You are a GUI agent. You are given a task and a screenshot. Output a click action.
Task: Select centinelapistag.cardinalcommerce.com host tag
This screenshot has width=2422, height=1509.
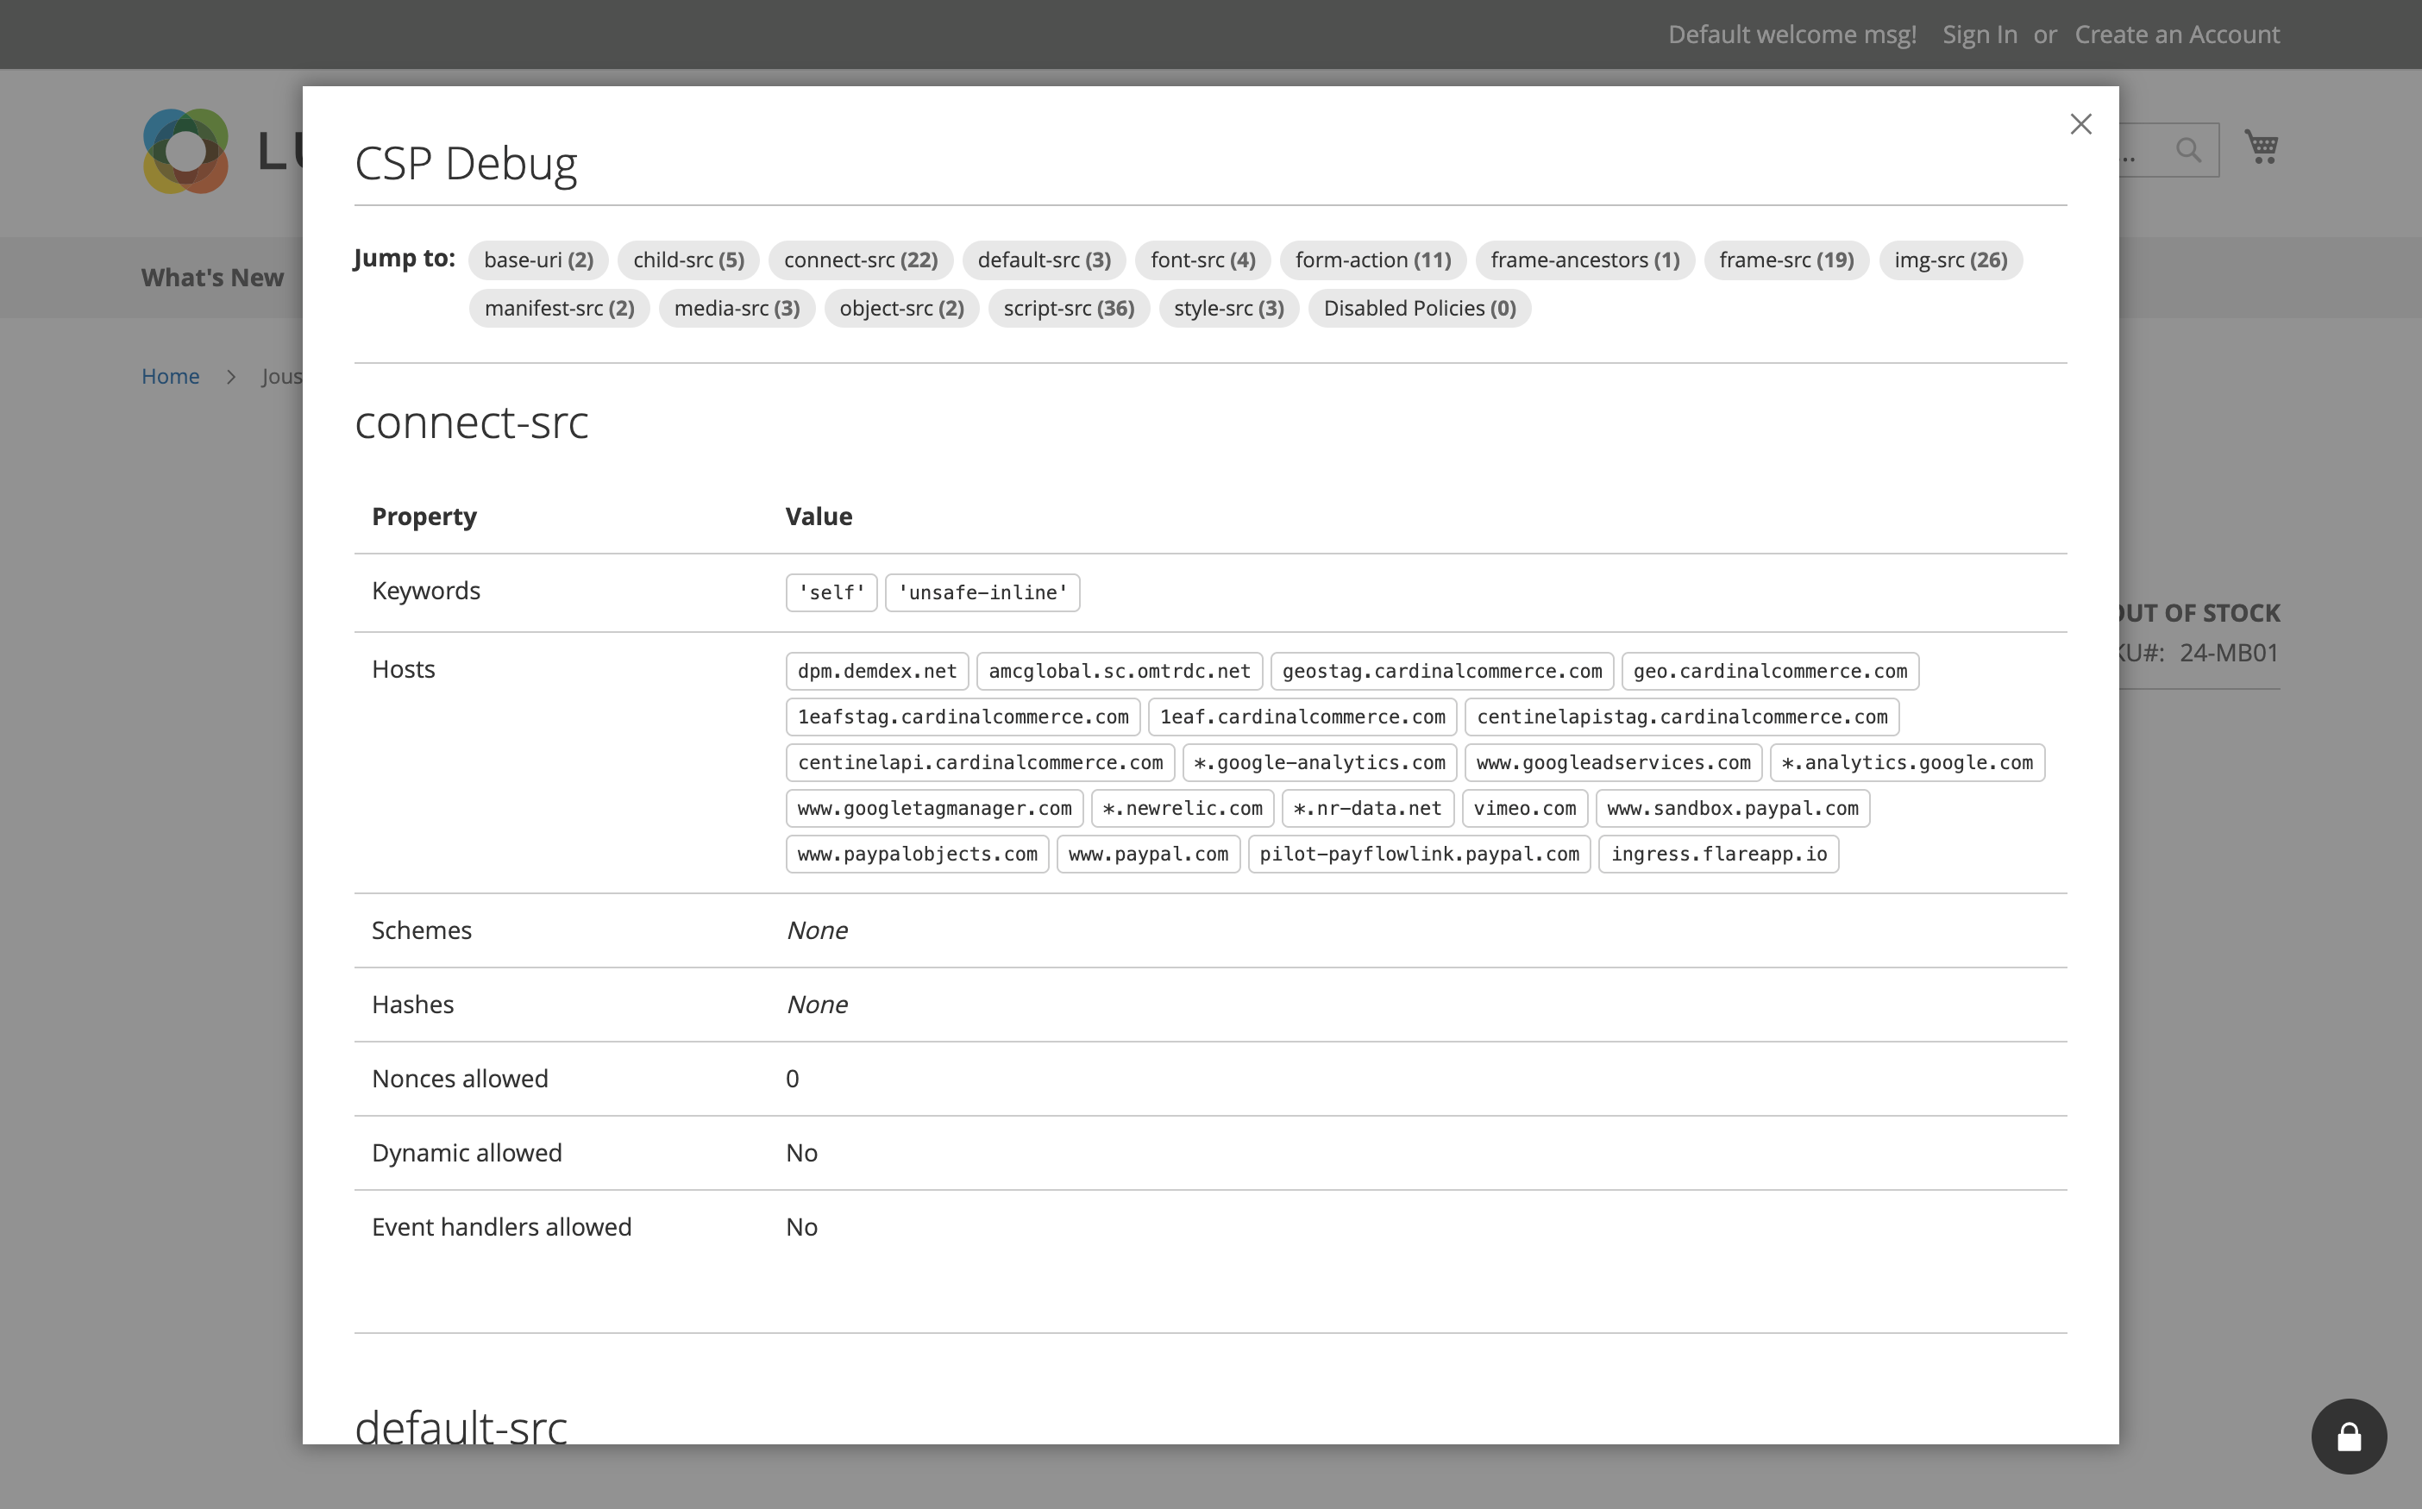(1681, 717)
